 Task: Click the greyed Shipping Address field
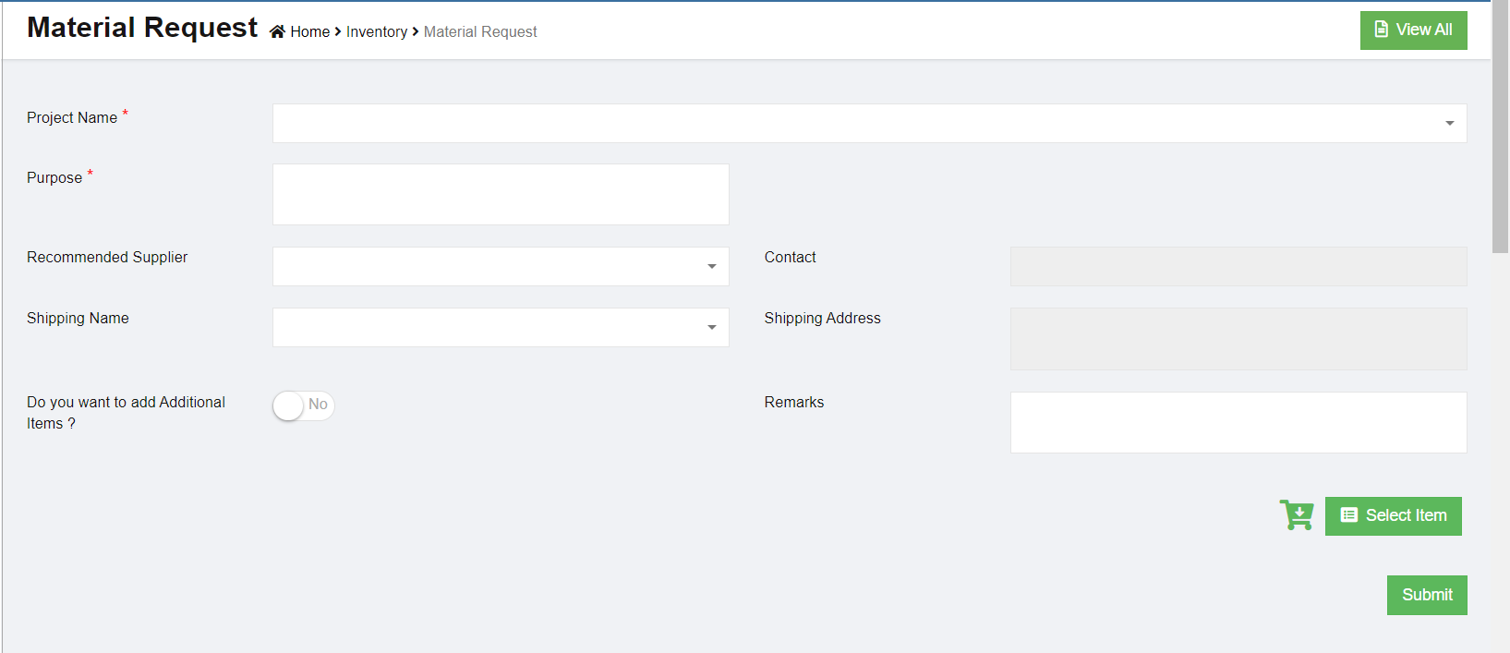pyautogui.click(x=1238, y=339)
